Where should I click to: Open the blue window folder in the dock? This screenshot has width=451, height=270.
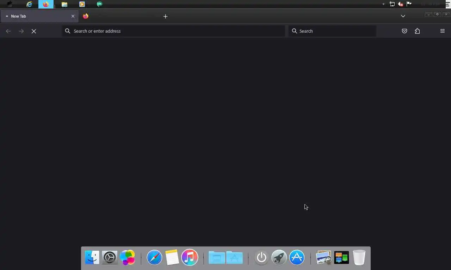point(217,258)
